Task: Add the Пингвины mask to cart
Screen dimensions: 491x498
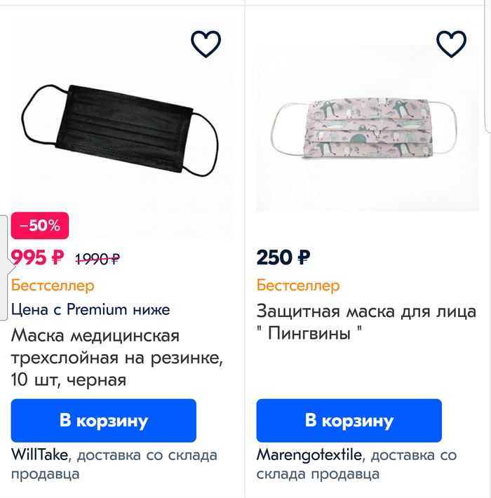Action: point(349,420)
